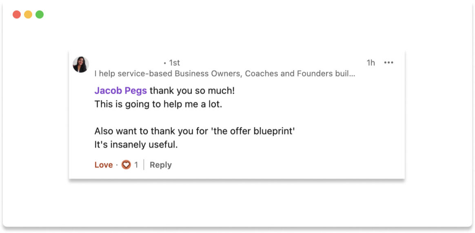475x233 pixels.
Task: Click the line 'It's insanely useful.'
Action: point(136,144)
